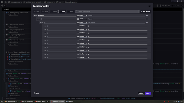Open the type dropdown for Relations

(83, 15)
